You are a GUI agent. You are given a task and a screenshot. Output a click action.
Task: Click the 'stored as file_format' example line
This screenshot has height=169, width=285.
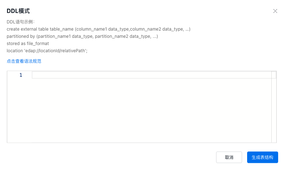[28, 44]
